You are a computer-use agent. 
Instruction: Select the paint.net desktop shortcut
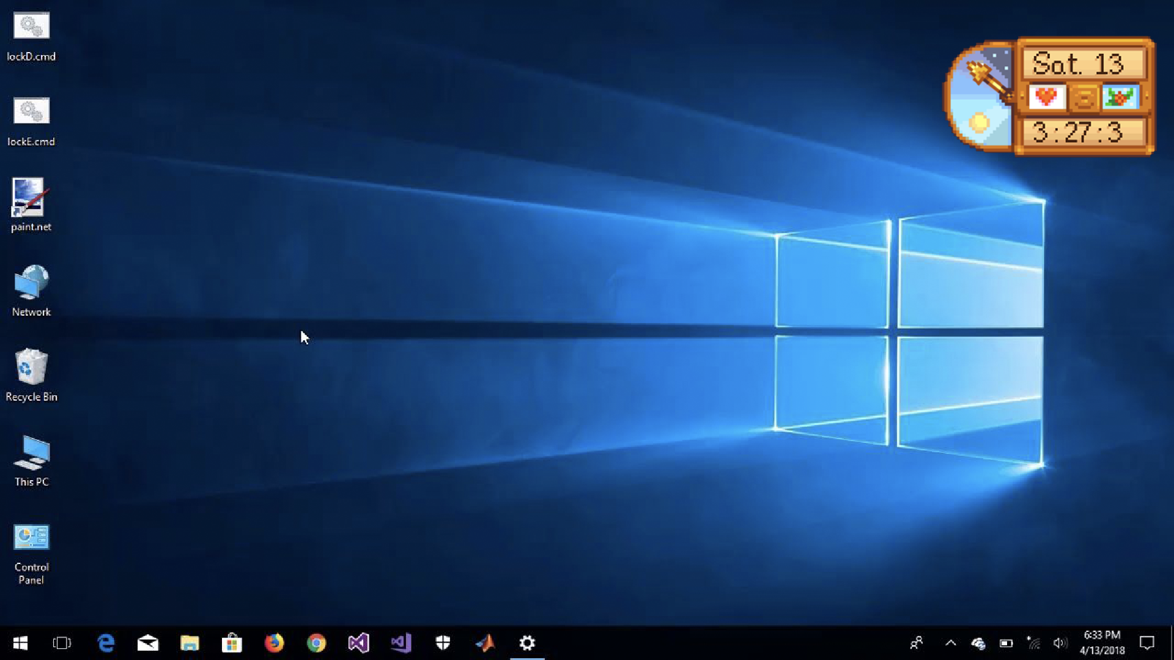[31, 206]
